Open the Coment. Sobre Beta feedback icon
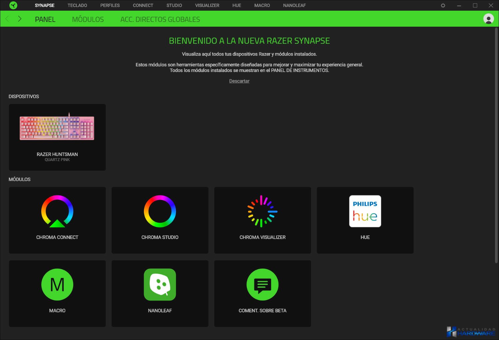This screenshot has width=499, height=340. click(x=262, y=285)
